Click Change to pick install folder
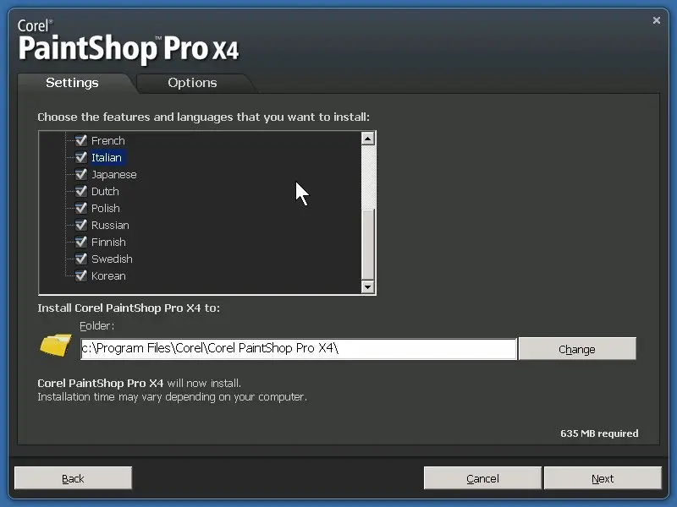 (577, 349)
